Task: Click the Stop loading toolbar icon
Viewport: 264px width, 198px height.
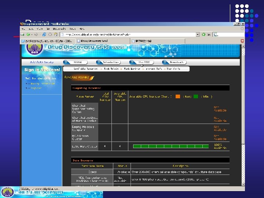Action: pyautogui.click(x=50, y=34)
